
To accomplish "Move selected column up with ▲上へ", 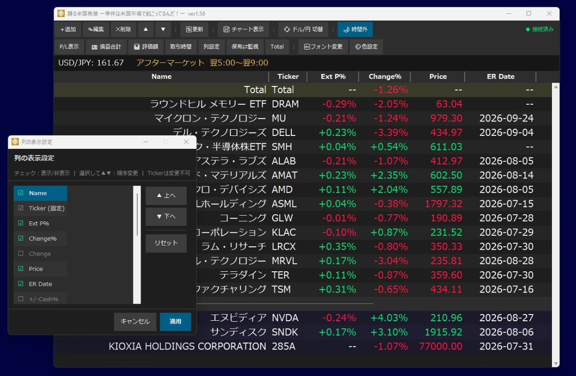I will point(166,195).
